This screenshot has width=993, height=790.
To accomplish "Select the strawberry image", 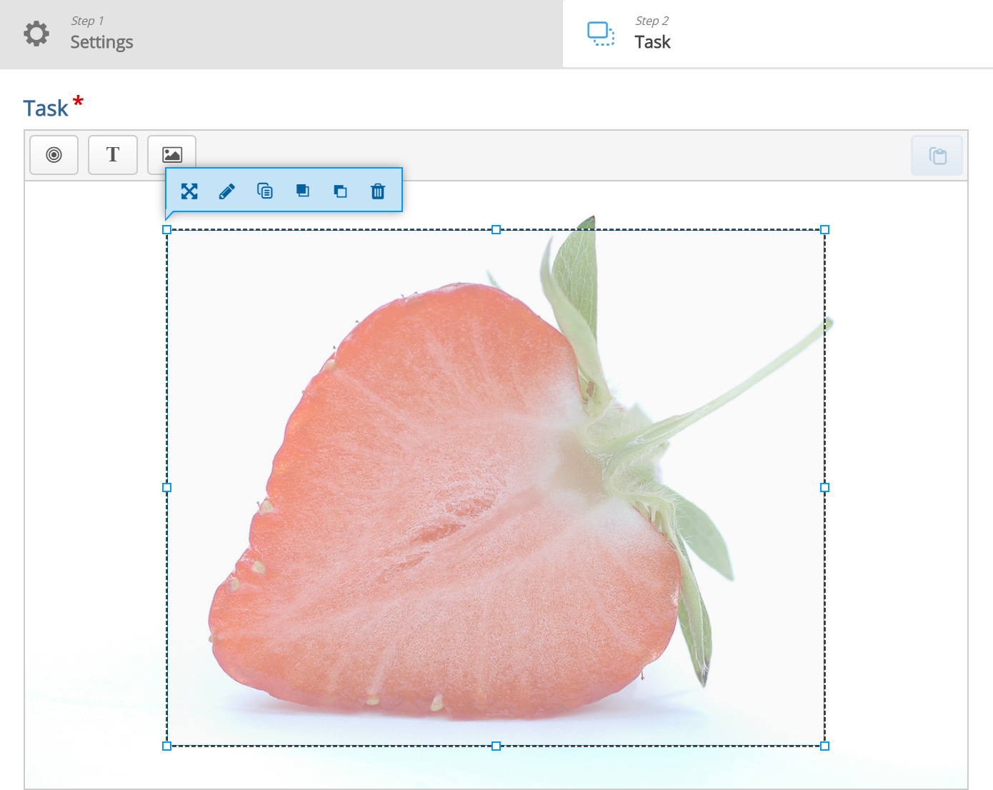I will click(496, 488).
